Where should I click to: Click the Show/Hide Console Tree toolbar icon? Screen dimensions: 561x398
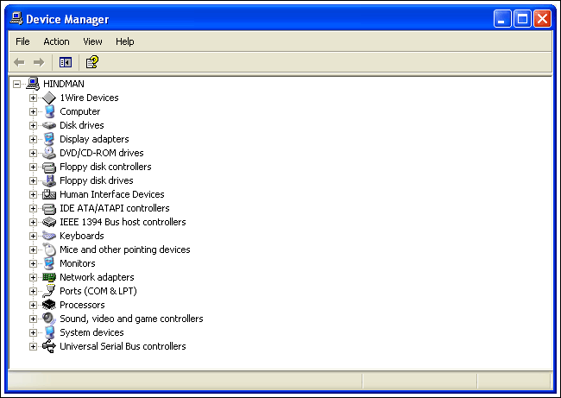click(x=65, y=62)
